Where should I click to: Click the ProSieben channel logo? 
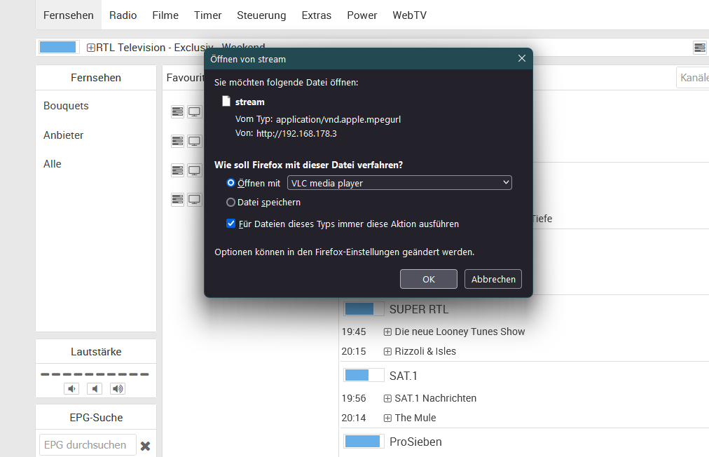coord(364,442)
